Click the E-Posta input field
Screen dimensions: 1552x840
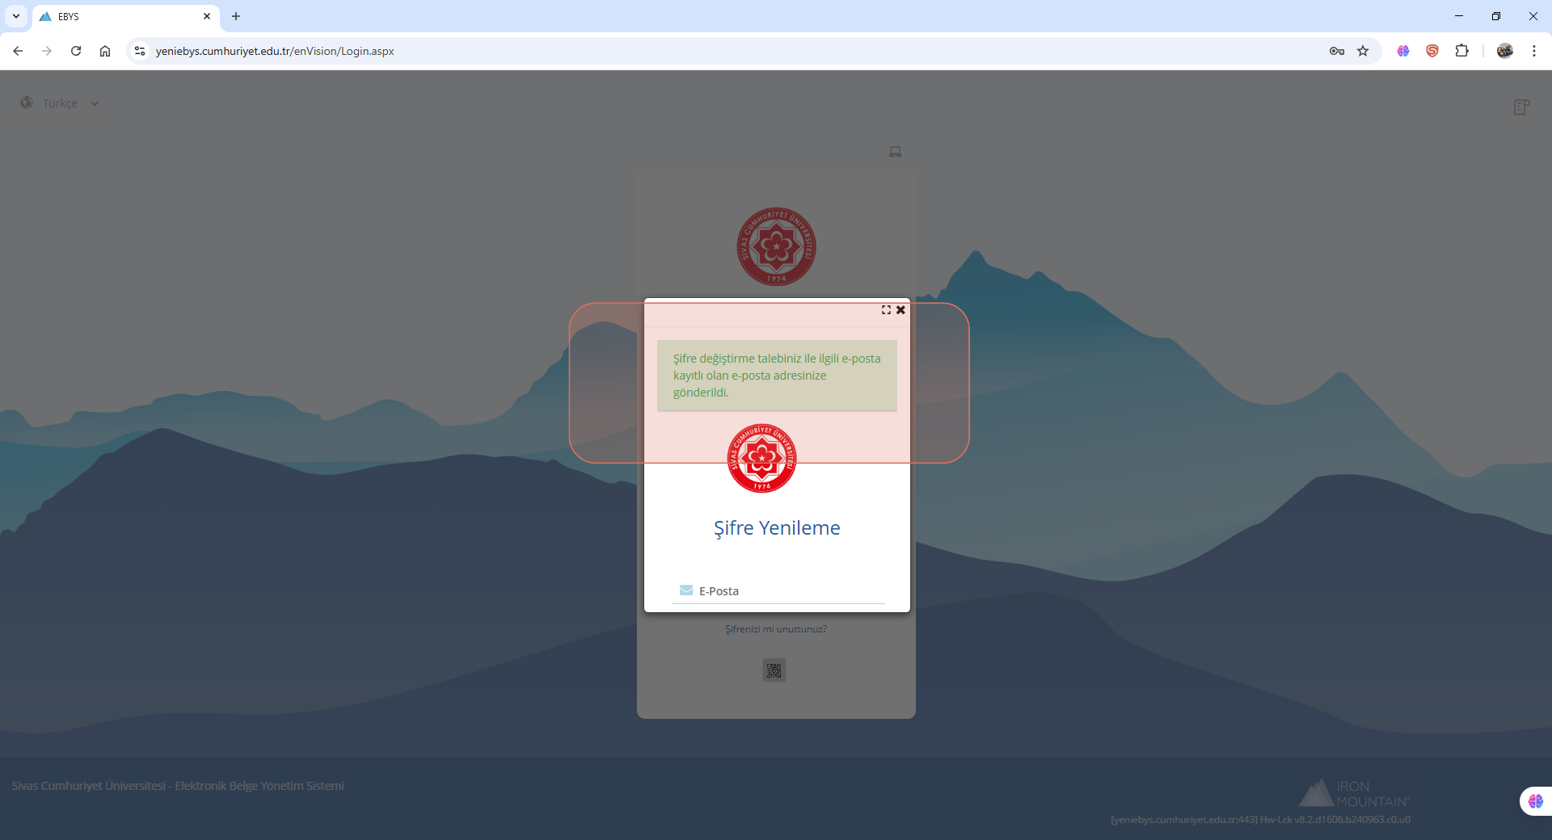[x=788, y=591]
